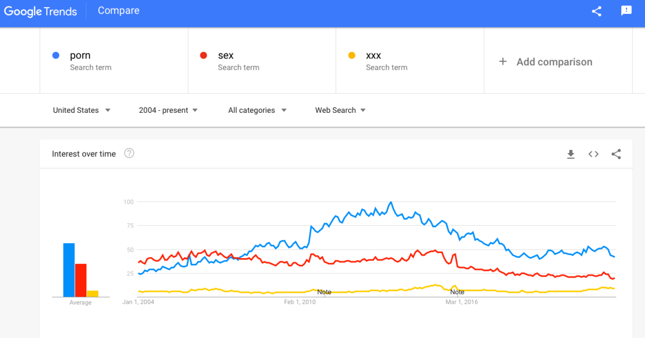This screenshot has height=338, width=645.
Task: Click the embed code icon on chart
Action: [x=594, y=154]
